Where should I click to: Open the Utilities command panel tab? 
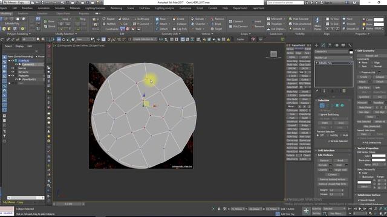coord(350,45)
